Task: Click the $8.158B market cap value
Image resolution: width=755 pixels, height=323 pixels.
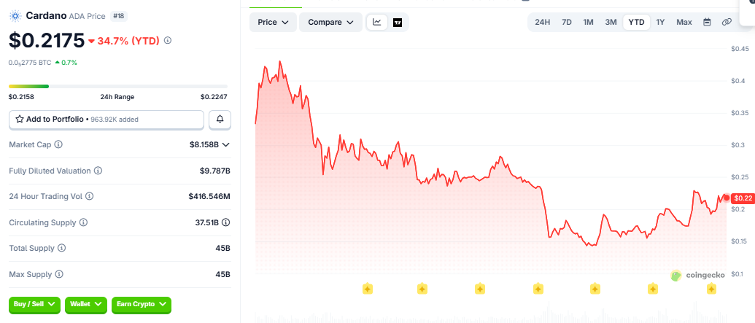Action: point(205,144)
